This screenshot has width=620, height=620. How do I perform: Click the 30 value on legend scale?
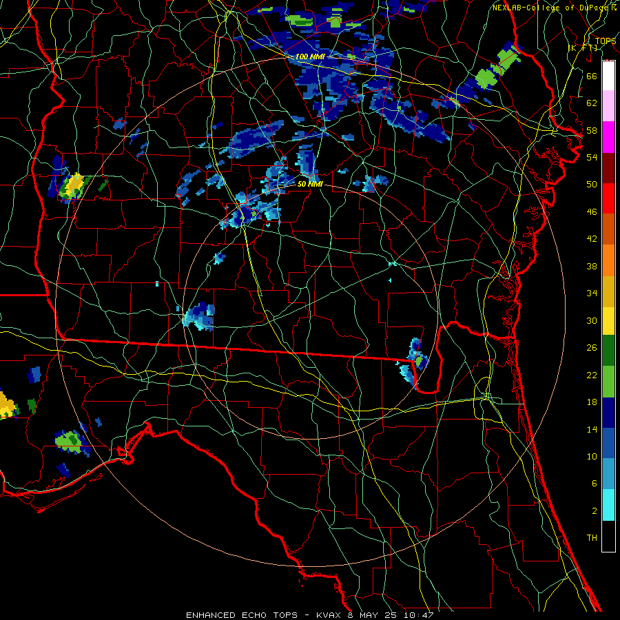coord(592,320)
